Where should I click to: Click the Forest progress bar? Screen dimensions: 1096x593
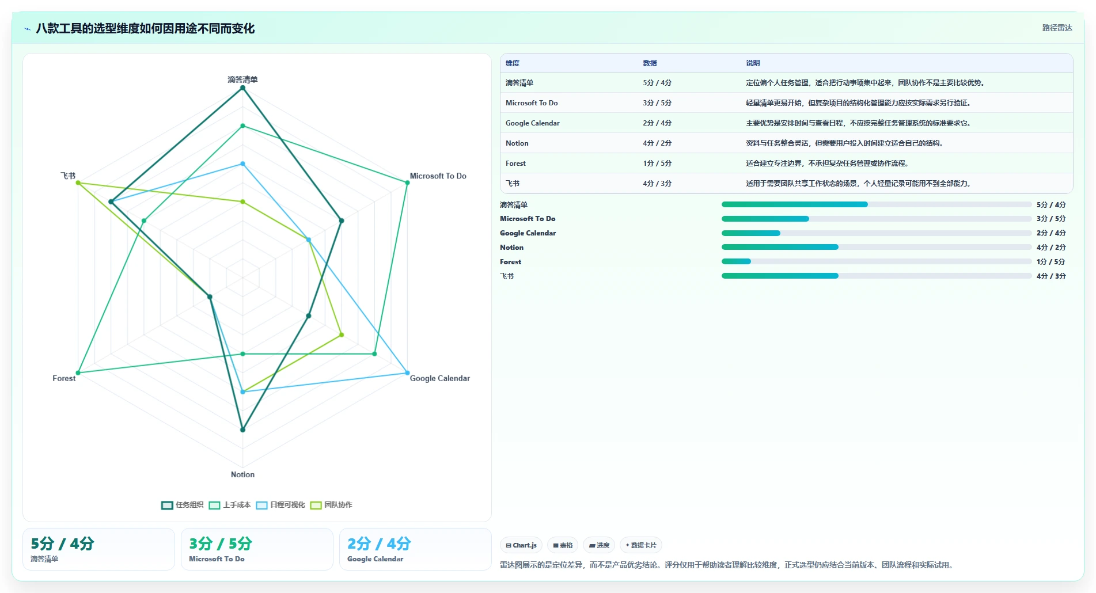[877, 261]
